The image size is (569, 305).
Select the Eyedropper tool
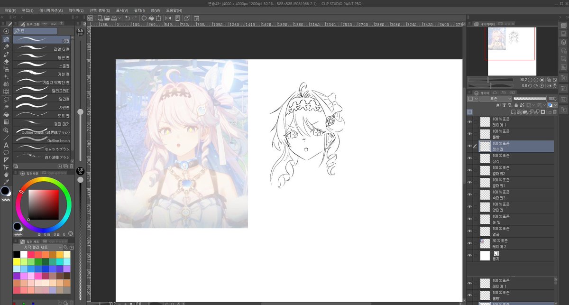point(6,182)
